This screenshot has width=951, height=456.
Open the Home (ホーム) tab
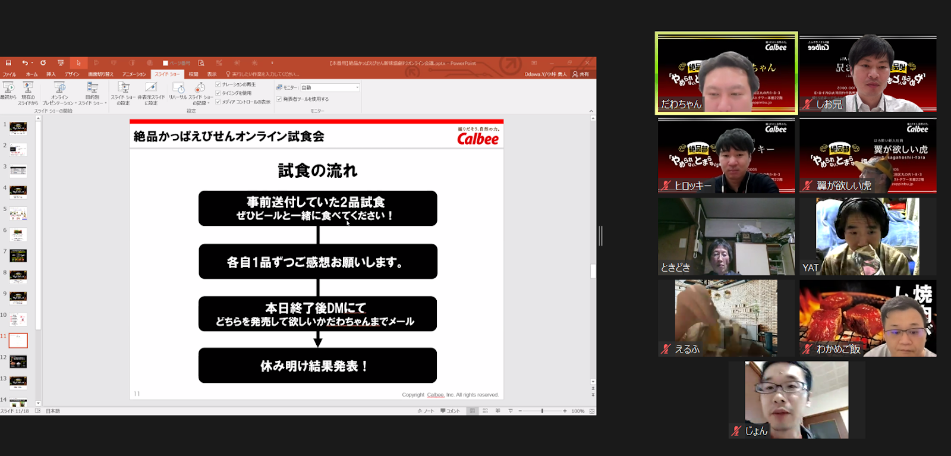coord(32,74)
